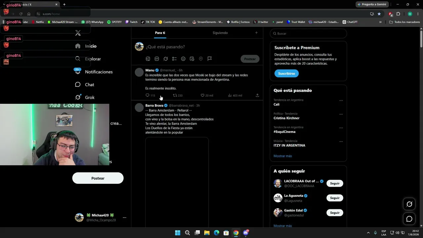423x238 pixels.
Task: Open the Cali trending topic
Action: (x=276, y=104)
